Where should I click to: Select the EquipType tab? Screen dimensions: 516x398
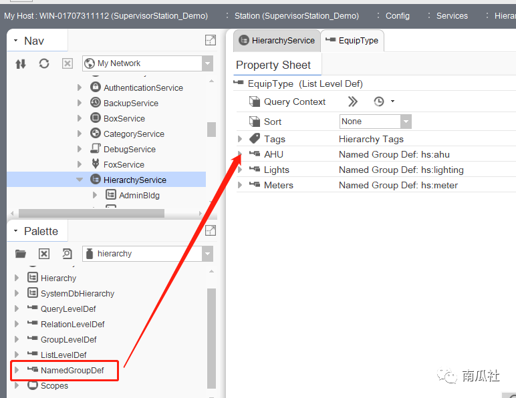(352, 41)
